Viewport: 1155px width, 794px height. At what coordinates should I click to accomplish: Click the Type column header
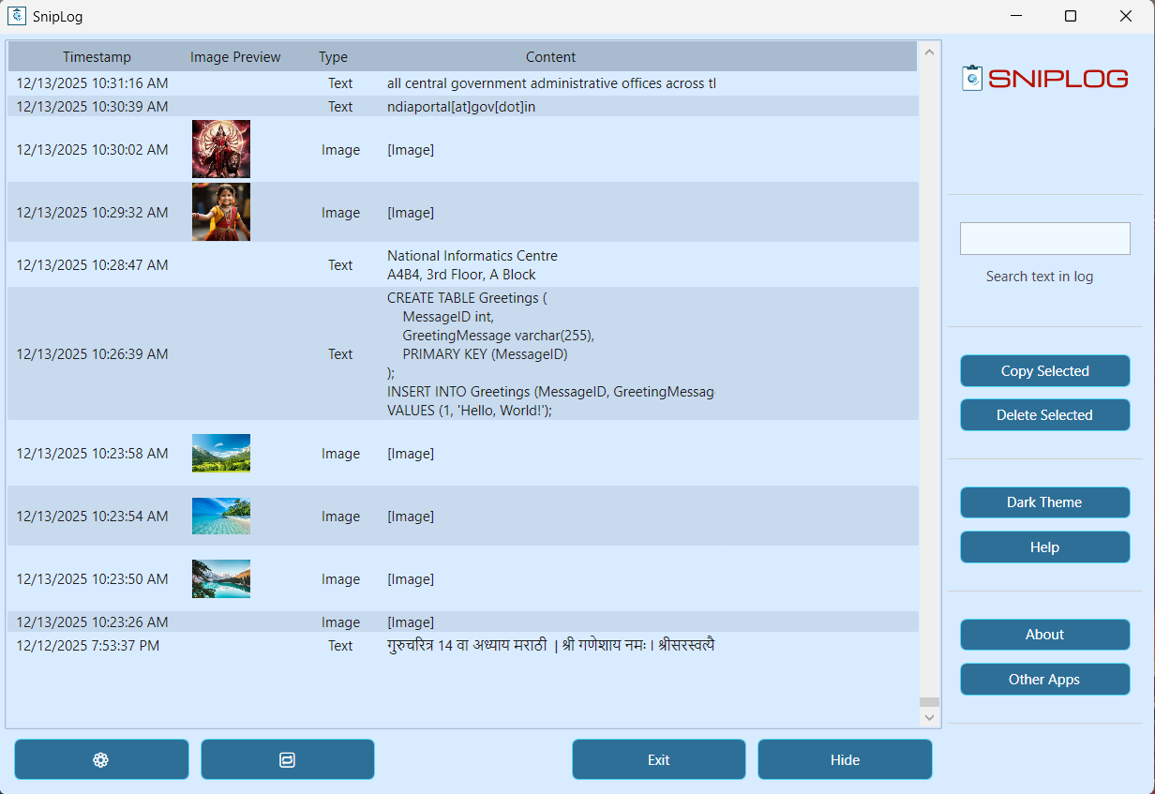333,57
